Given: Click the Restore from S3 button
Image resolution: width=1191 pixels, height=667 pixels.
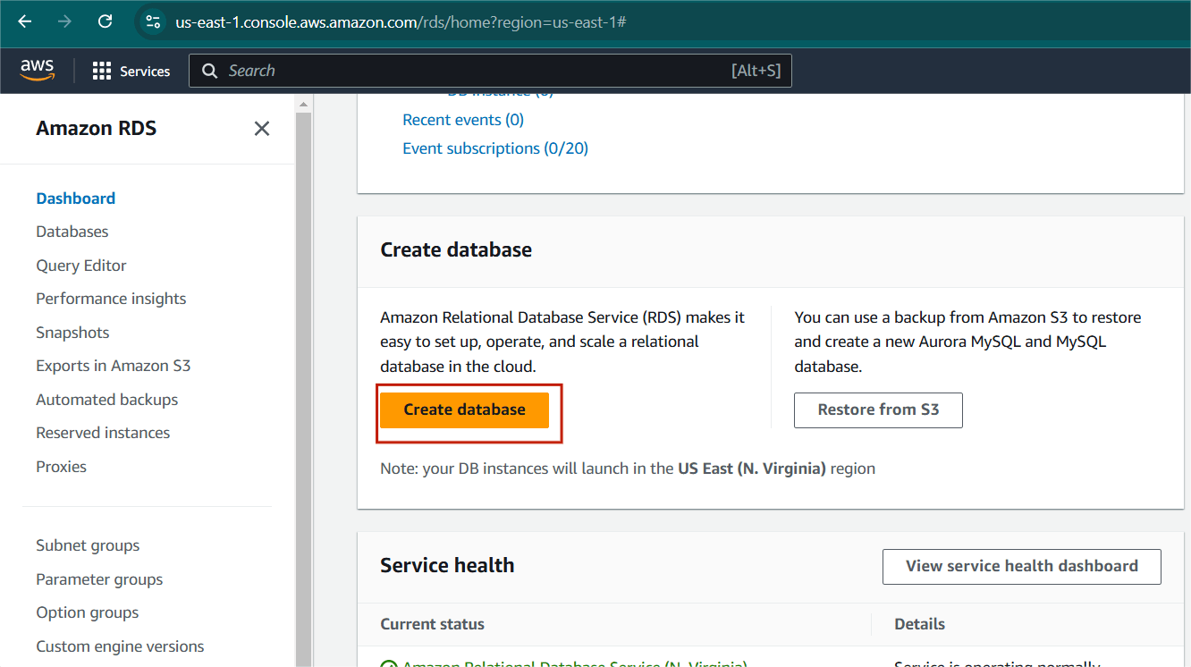Looking at the screenshot, I should click(x=878, y=409).
